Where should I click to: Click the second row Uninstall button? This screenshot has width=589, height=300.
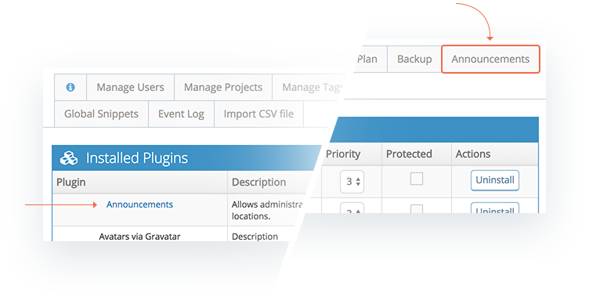point(495,208)
